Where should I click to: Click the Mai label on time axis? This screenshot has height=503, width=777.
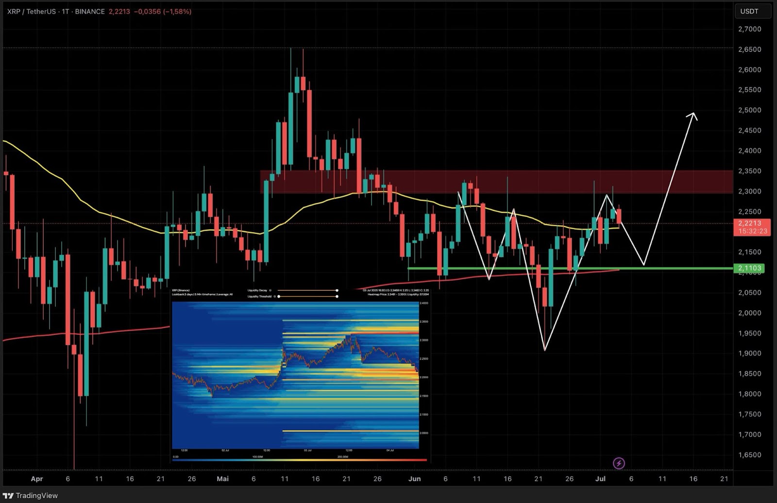(x=223, y=479)
